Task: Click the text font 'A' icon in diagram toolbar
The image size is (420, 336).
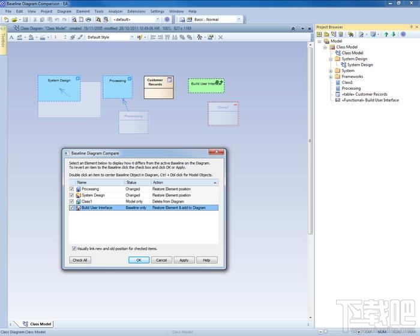Action: click(11, 37)
